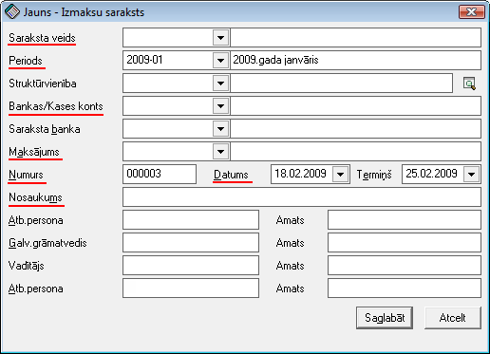The image size is (490, 354).
Task: Click the Vadītājs name input field
Action: click(x=191, y=266)
